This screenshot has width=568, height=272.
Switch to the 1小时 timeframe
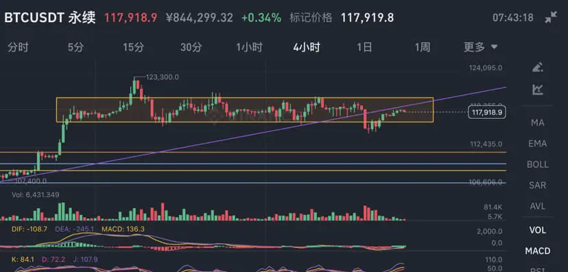249,47
